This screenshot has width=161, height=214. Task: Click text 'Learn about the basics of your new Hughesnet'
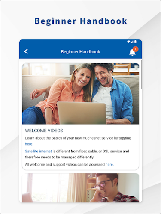click(63, 138)
